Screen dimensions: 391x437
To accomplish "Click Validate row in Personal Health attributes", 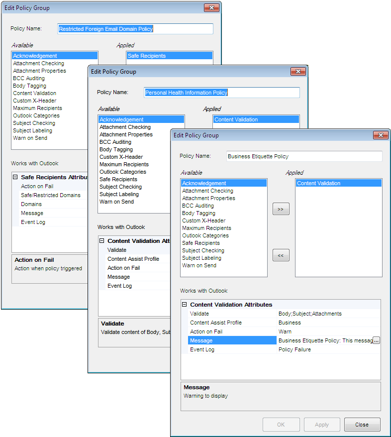I will (x=138, y=250).
